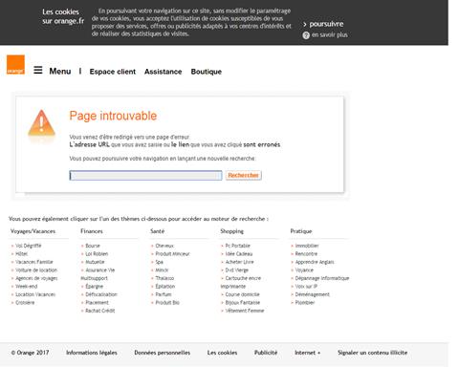The height and width of the screenshot is (367, 459).
Task: Open the Déménagement link
Action: 312,294
